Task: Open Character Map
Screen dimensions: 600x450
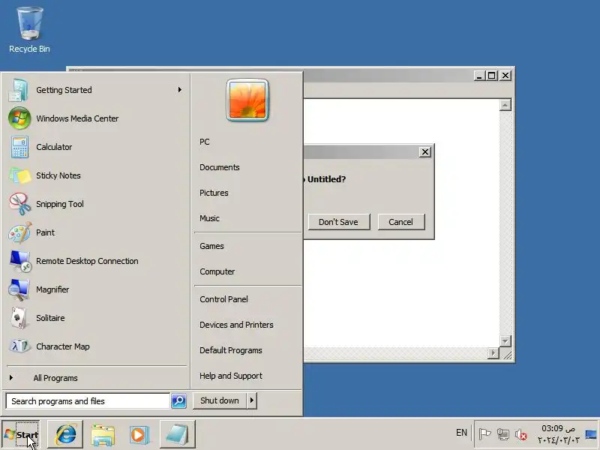Action: point(96,346)
